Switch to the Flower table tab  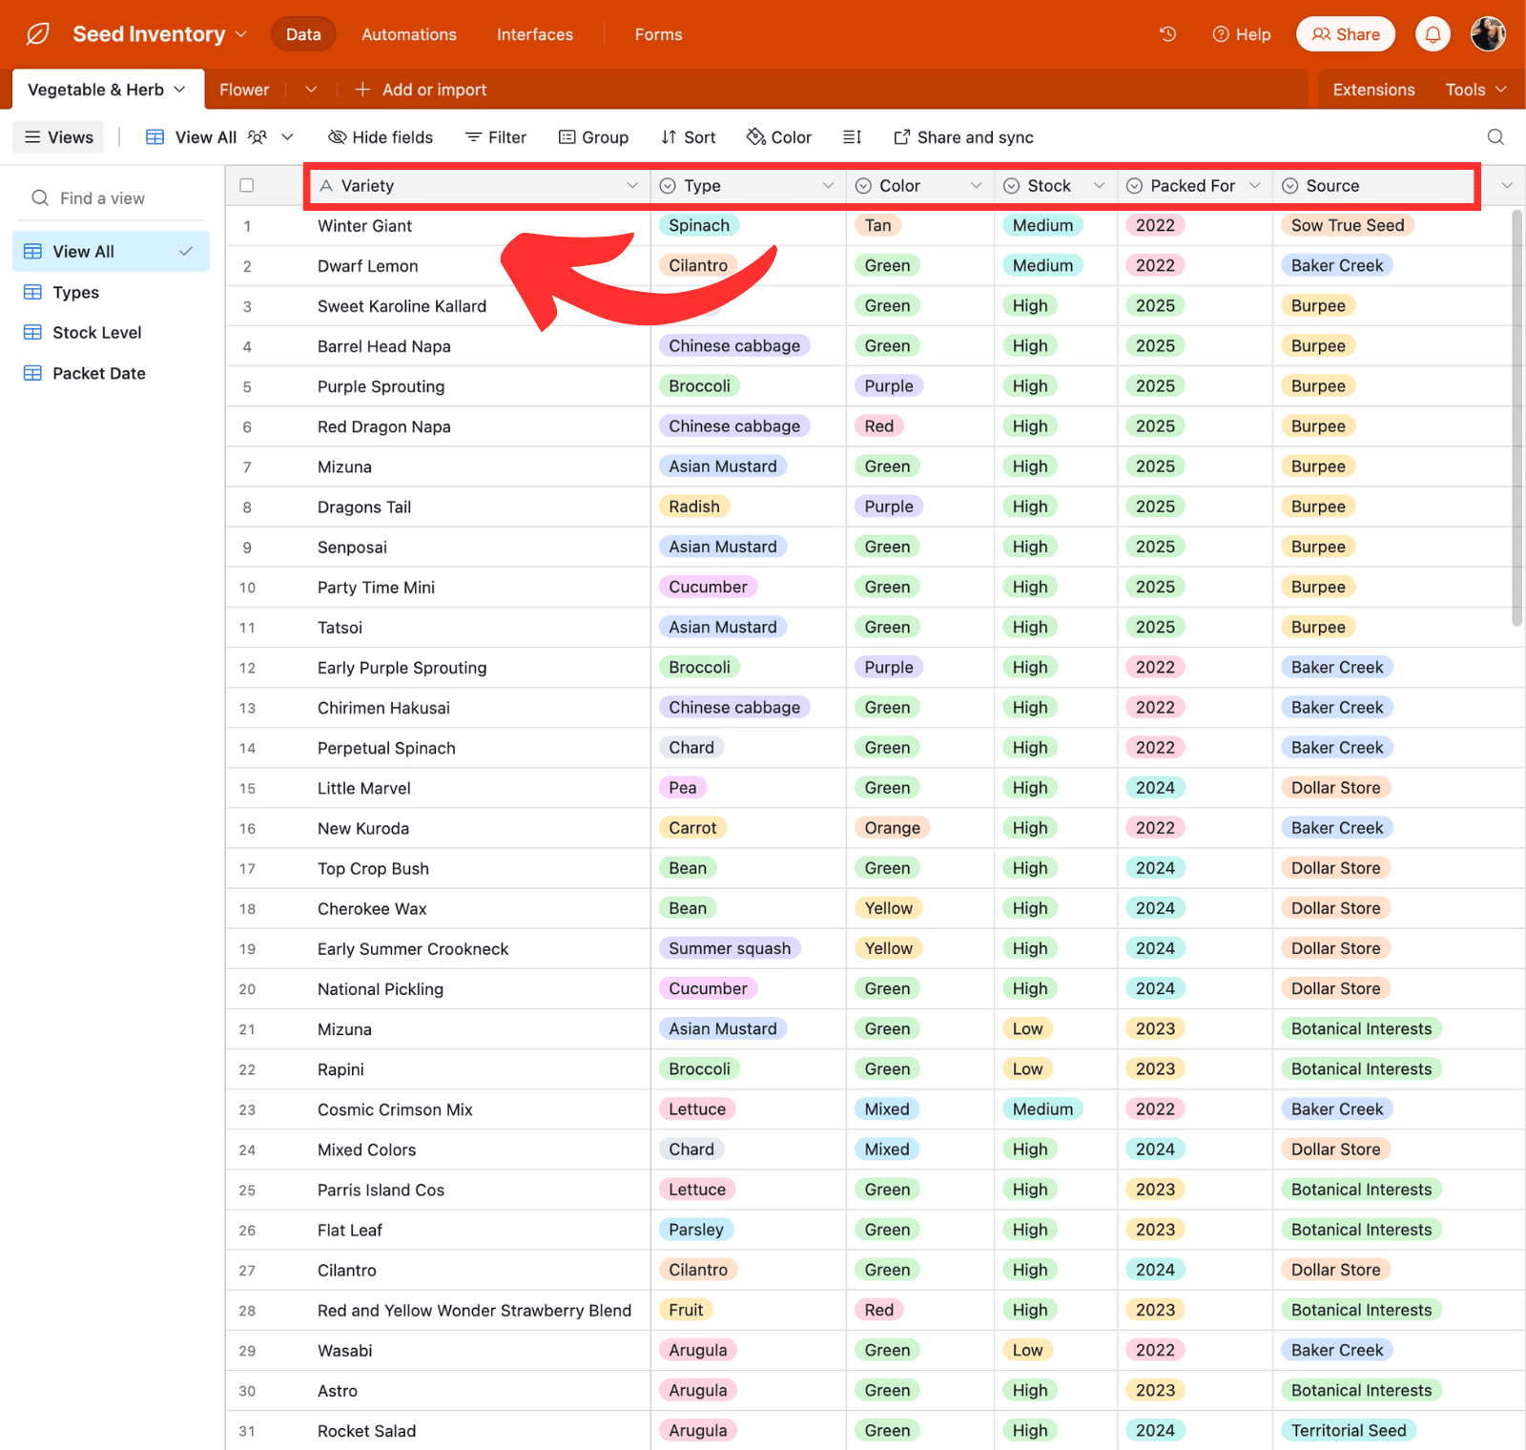(x=244, y=90)
